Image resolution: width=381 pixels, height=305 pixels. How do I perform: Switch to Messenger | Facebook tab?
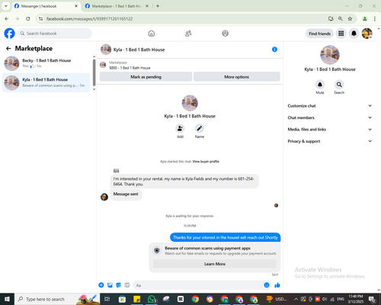(46, 6)
